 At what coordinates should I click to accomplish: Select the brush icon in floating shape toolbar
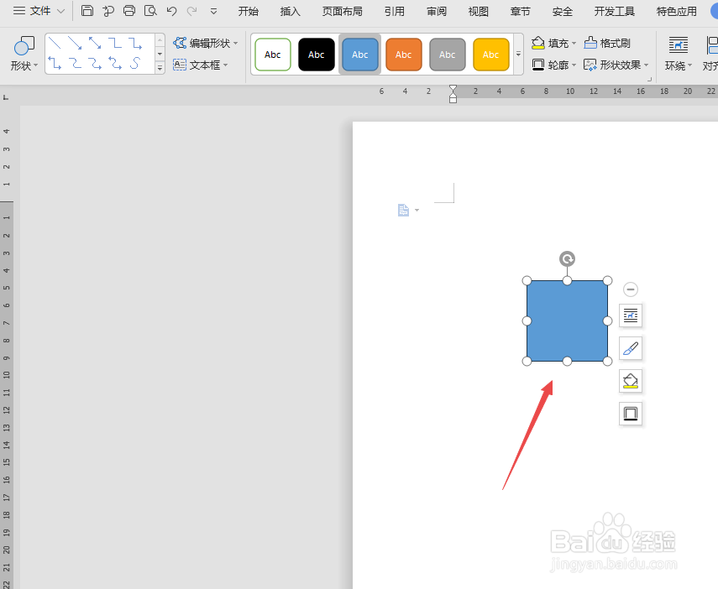[x=631, y=348]
